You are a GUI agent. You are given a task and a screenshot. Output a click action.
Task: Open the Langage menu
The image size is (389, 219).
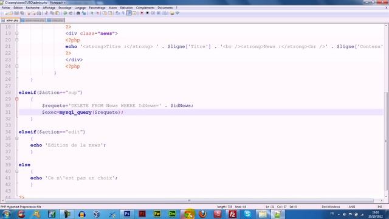[80, 8]
